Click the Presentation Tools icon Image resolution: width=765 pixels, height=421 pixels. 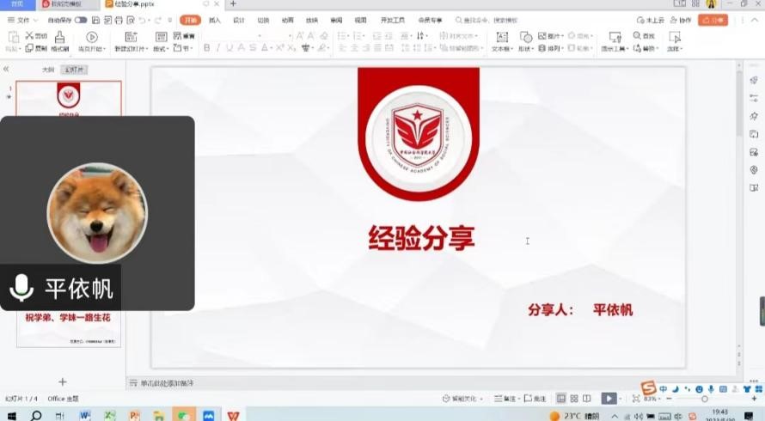coord(615,37)
